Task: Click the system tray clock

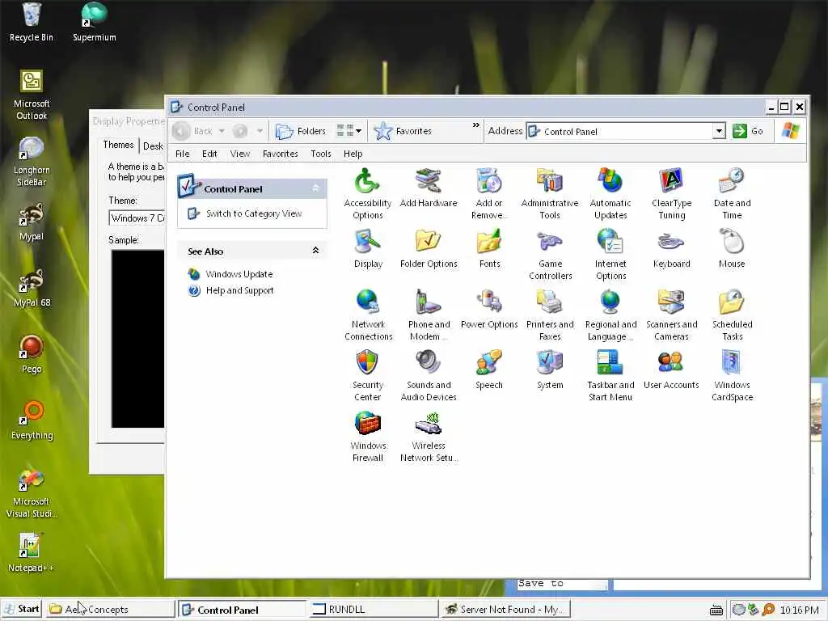Action: point(800,610)
